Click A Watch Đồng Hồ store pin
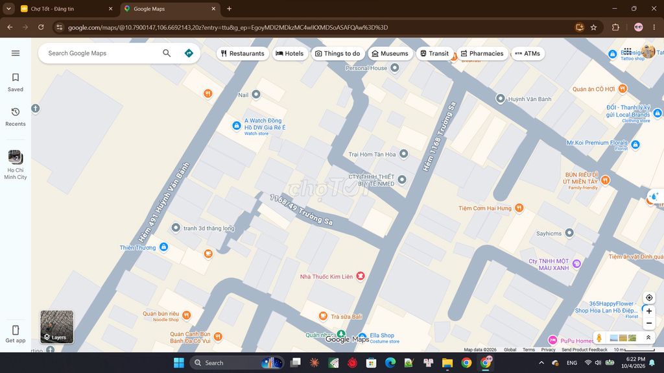Viewport: 664px width, 373px height. coord(237,126)
